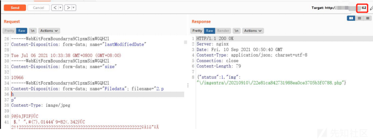Select combined single-pane layout icon

click(x=367, y=18)
